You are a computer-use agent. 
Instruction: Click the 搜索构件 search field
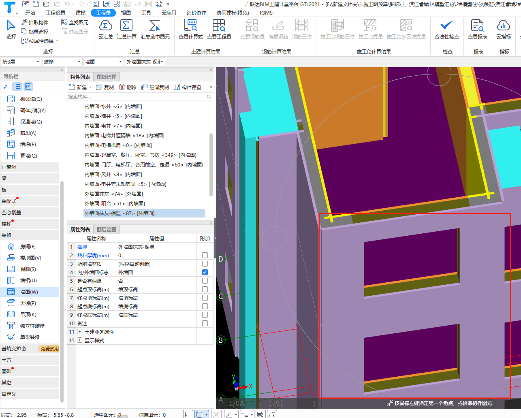coord(140,96)
